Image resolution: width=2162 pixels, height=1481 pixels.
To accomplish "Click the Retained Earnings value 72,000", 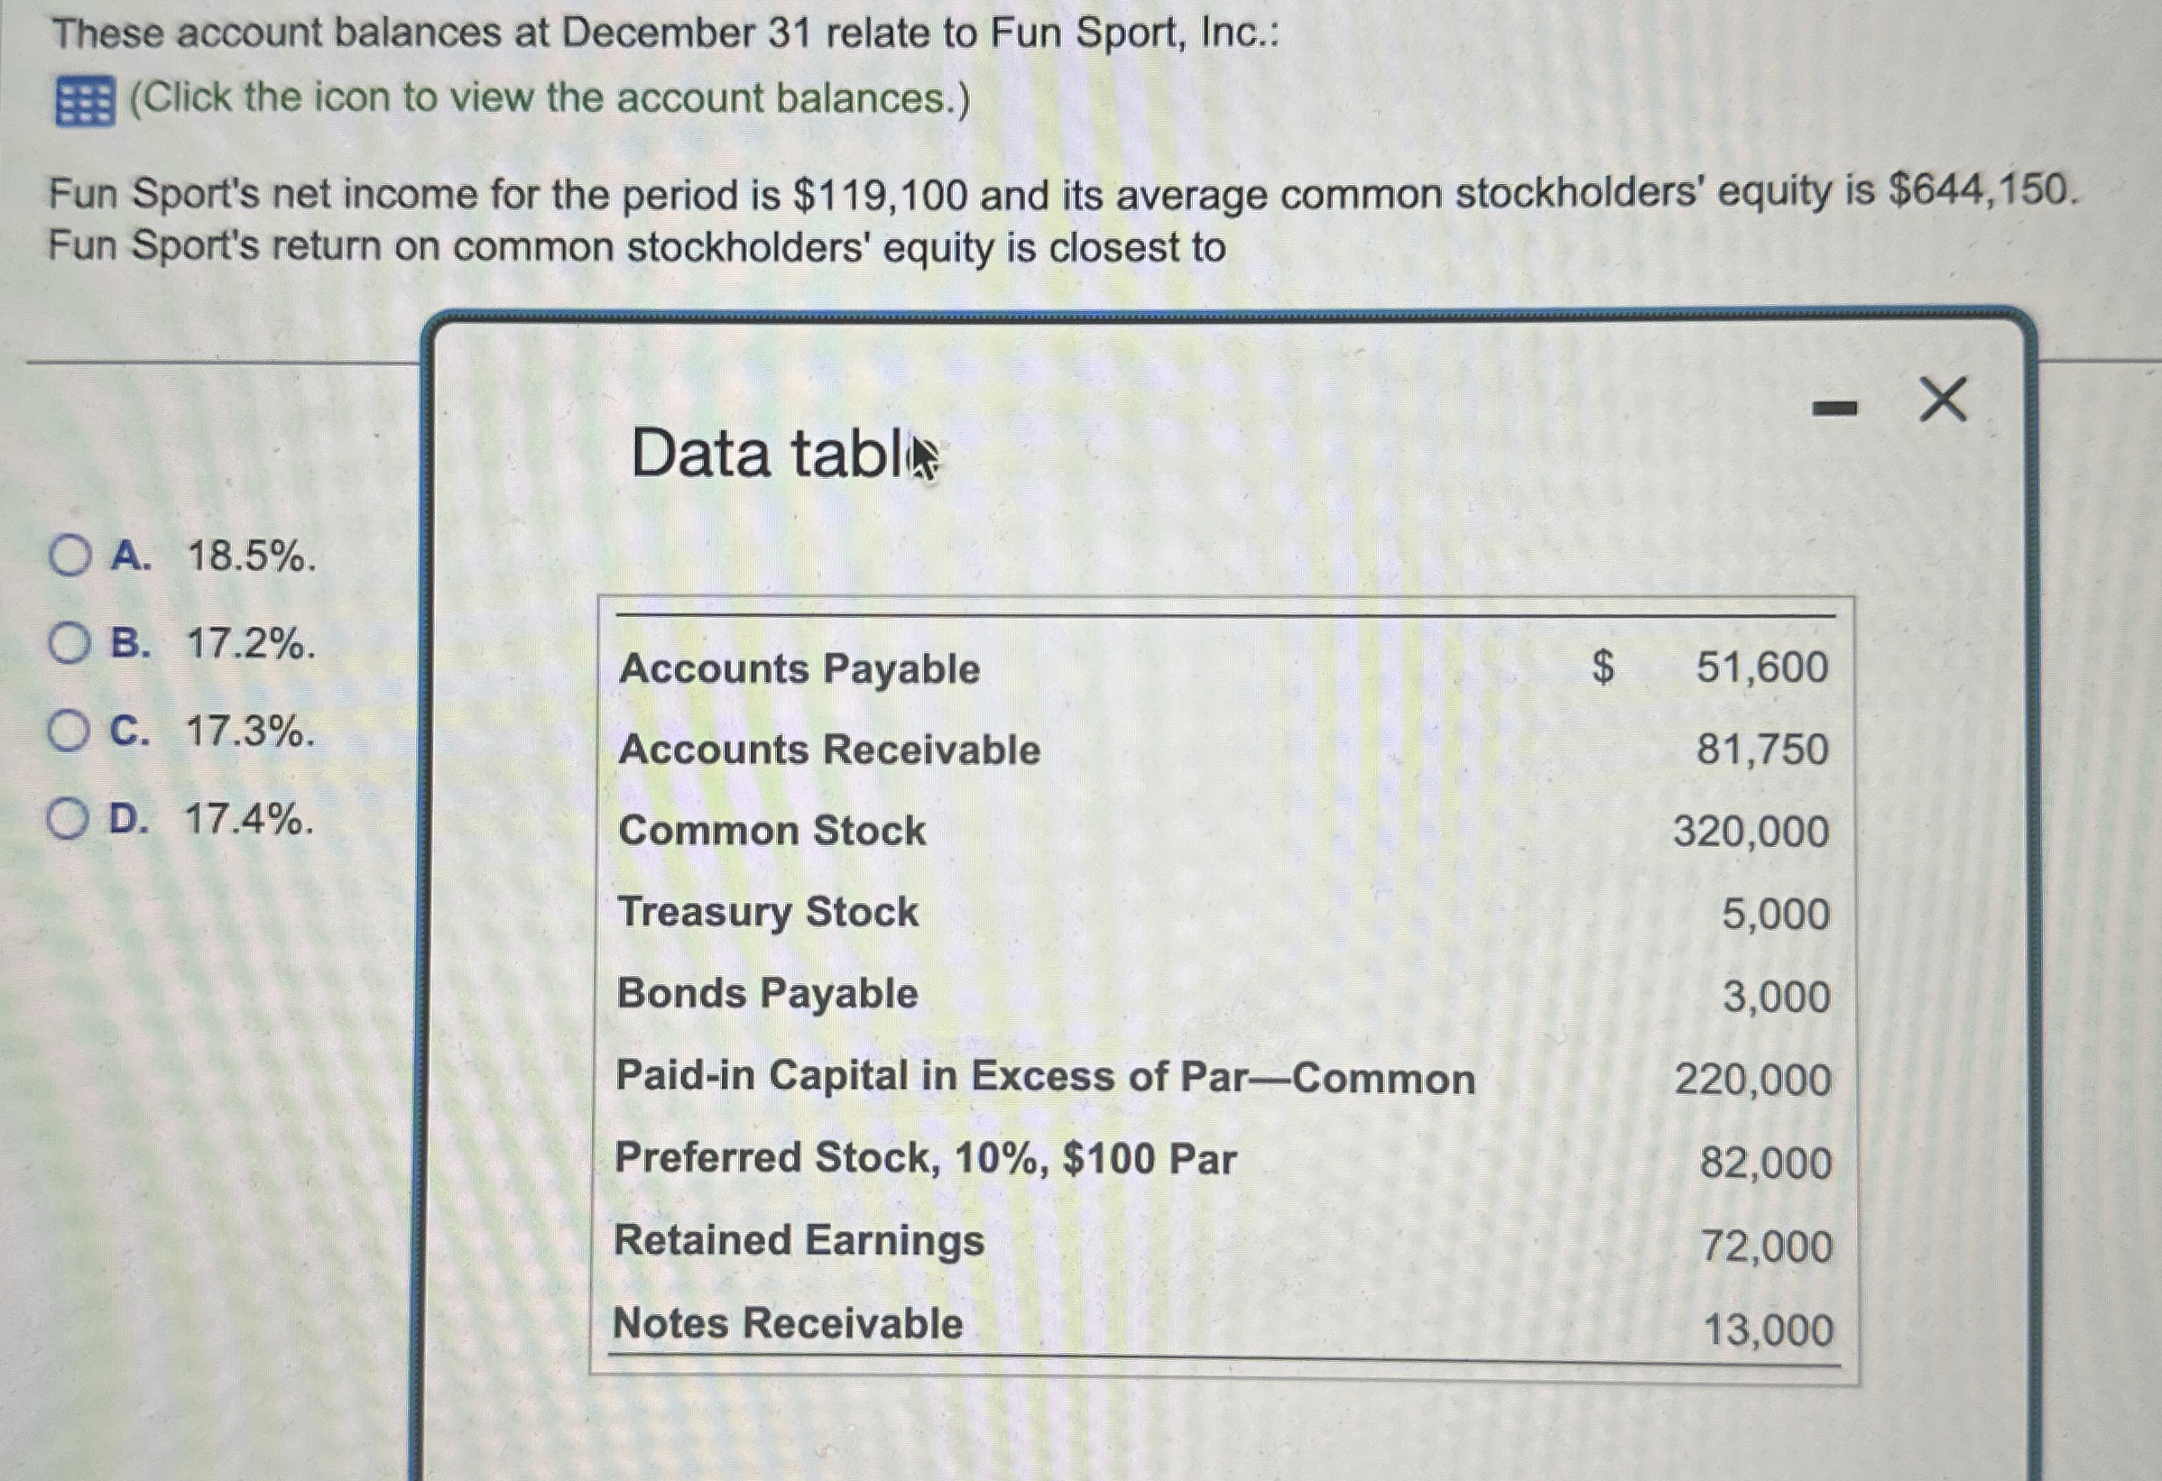I will (1766, 1246).
